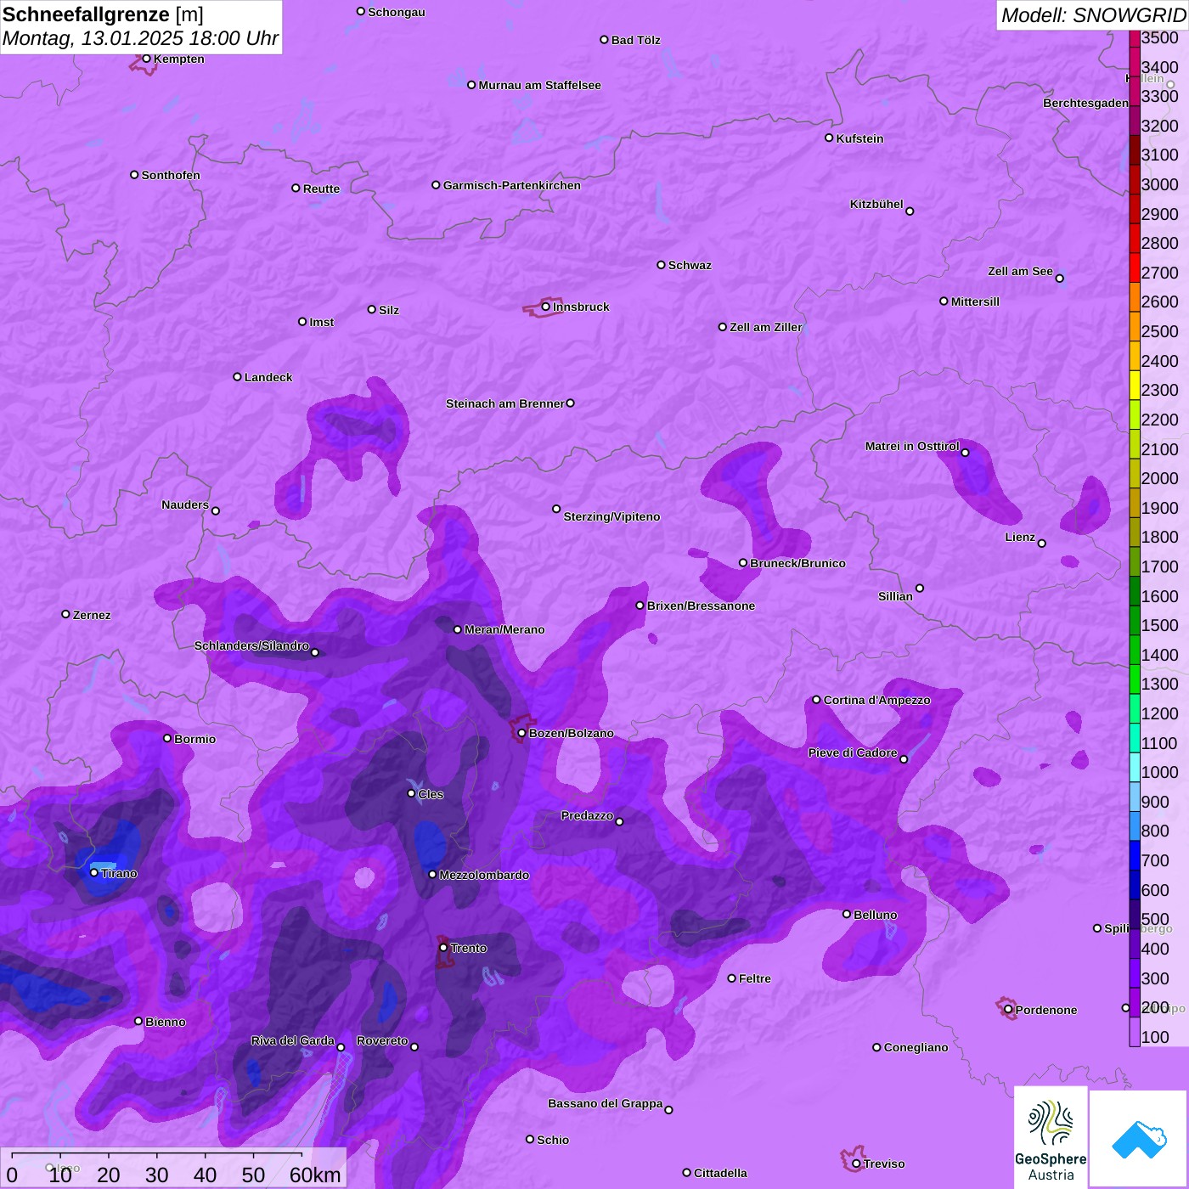Select the Innsbruck city marker dot
The width and height of the screenshot is (1189, 1189).
click(x=545, y=307)
